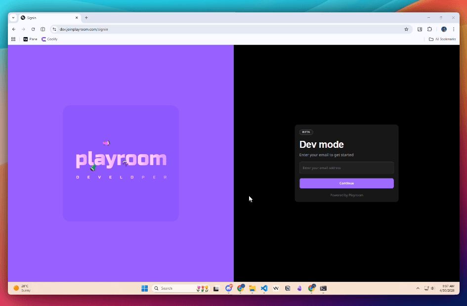Open the W app on the taskbar
Viewport: 467px width, 306px height.
[x=276, y=288]
